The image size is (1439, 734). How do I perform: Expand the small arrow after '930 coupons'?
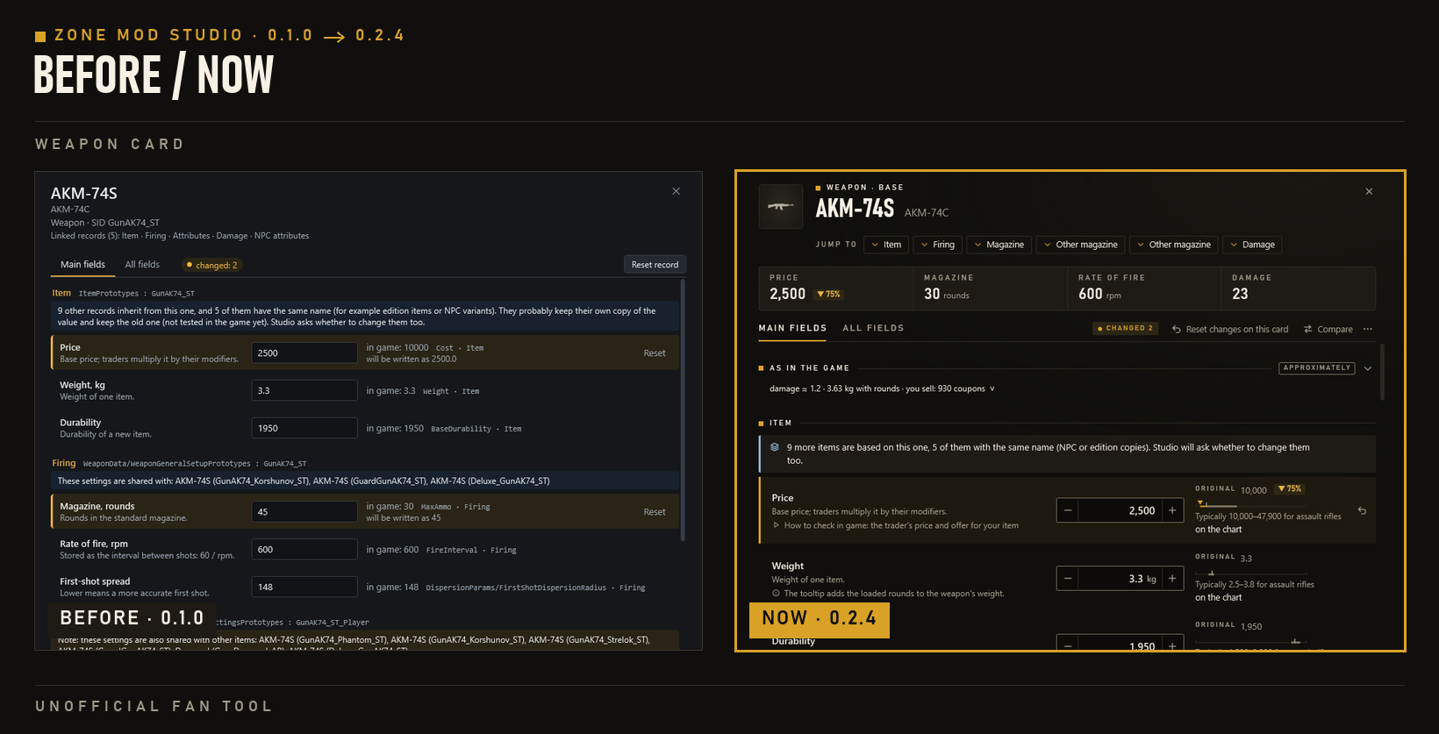pos(992,388)
